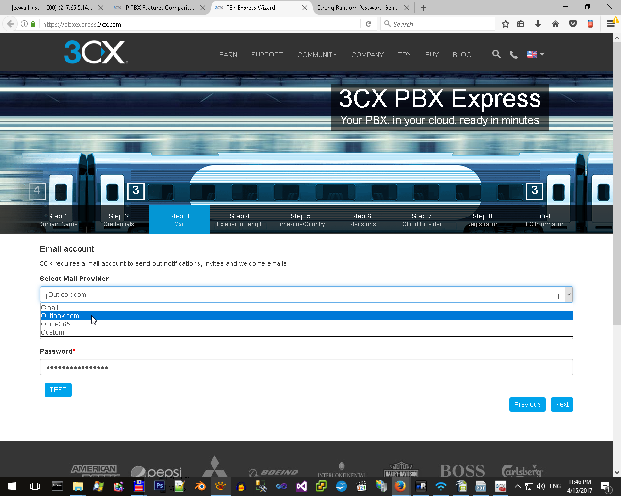621x496 pixels.
Task: Open the Firefox hamburger menu
Action: coord(611,24)
